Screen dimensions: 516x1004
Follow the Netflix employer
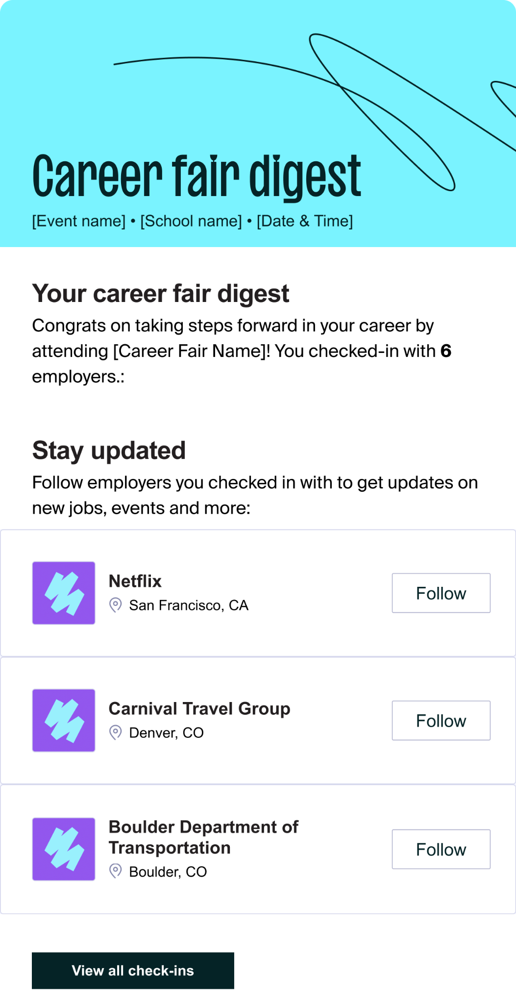tap(441, 593)
